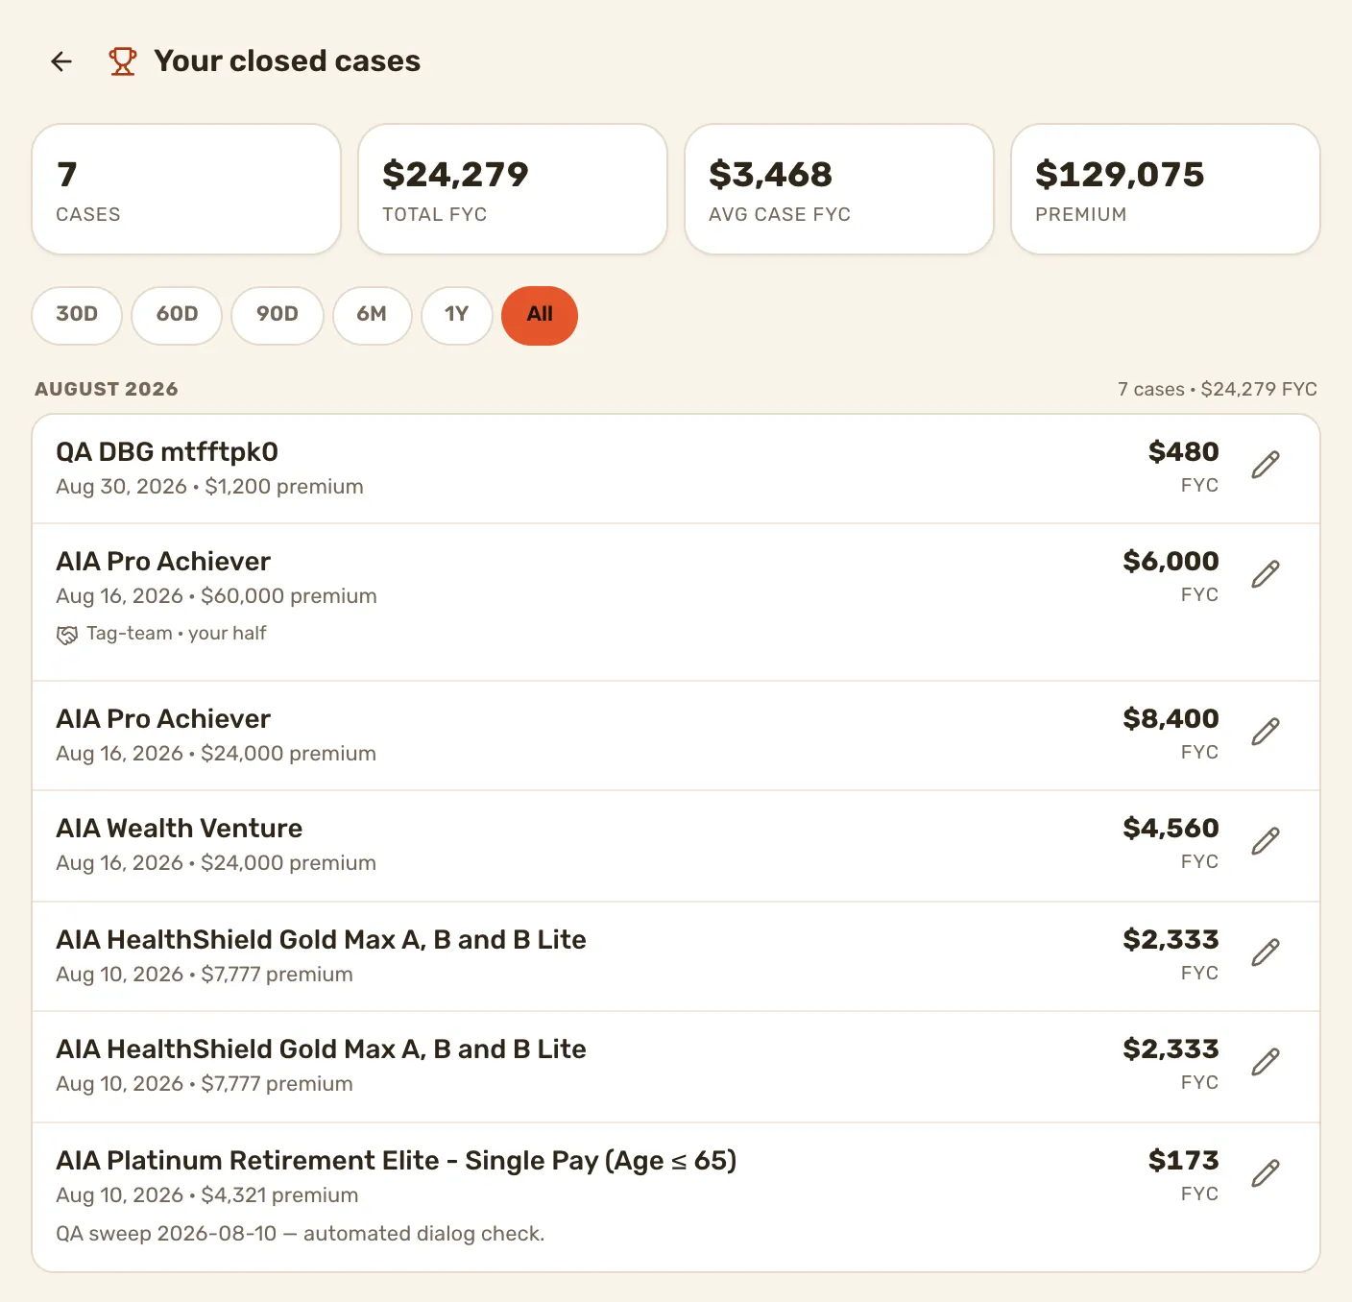Edit the $8,400 FYC AIA Pro Achiever case

(x=1266, y=732)
